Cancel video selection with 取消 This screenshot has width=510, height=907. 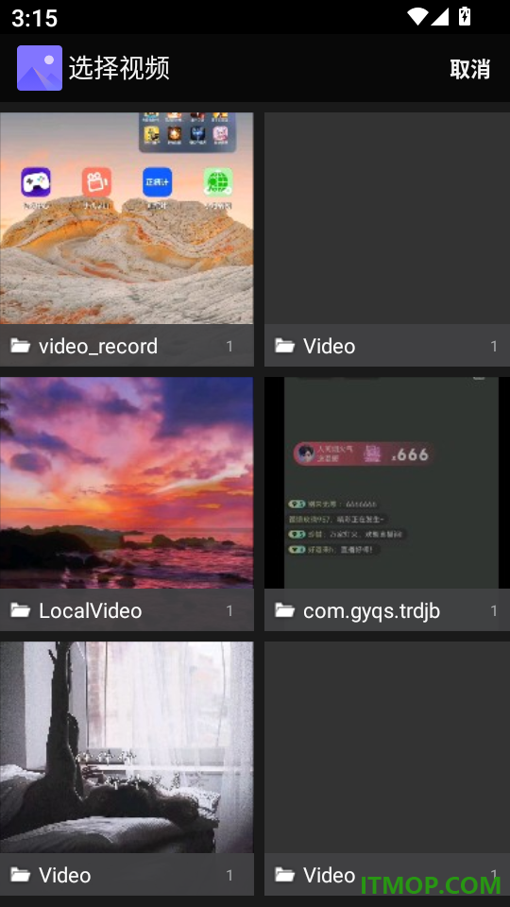click(x=470, y=69)
